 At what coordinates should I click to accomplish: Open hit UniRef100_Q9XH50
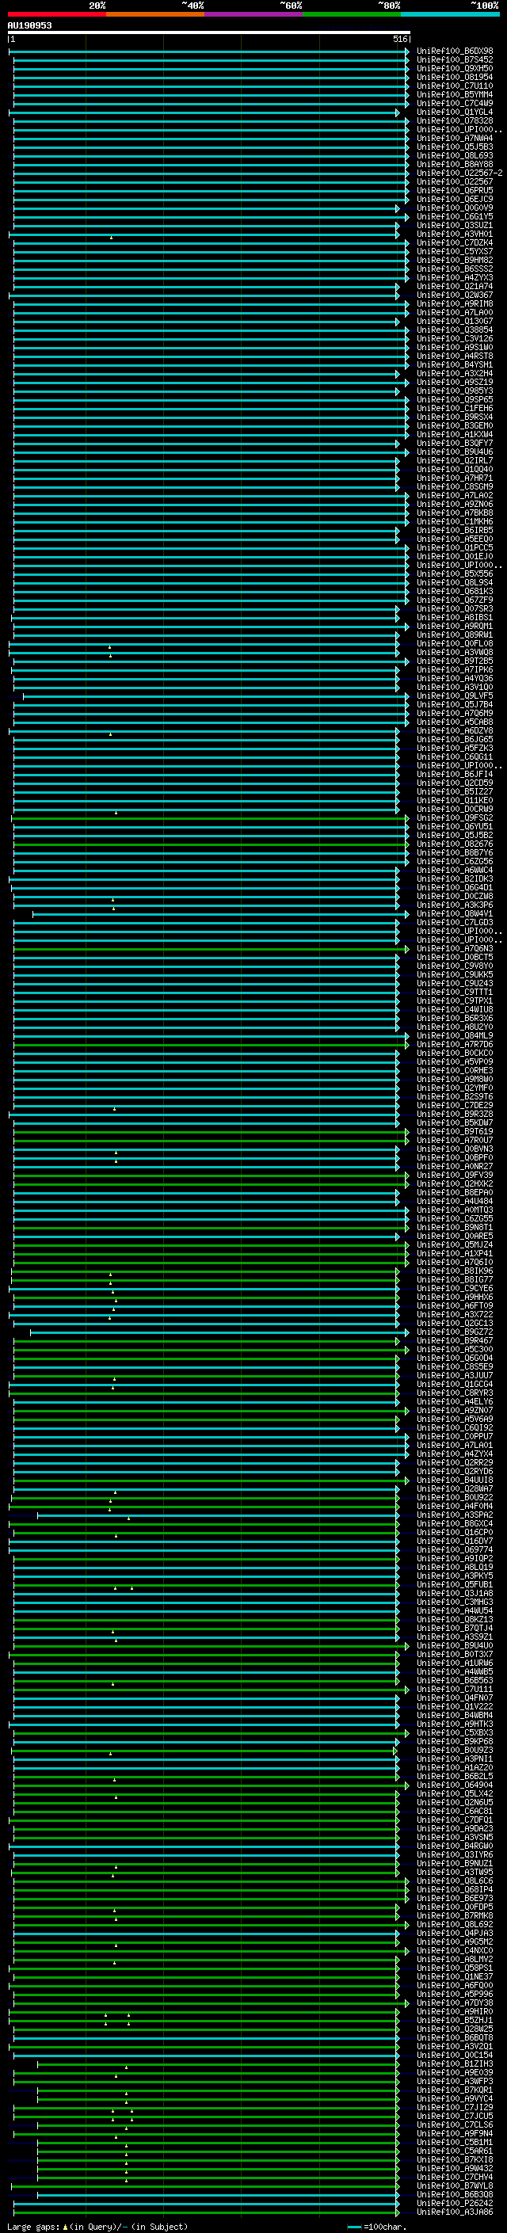(x=454, y=68)
